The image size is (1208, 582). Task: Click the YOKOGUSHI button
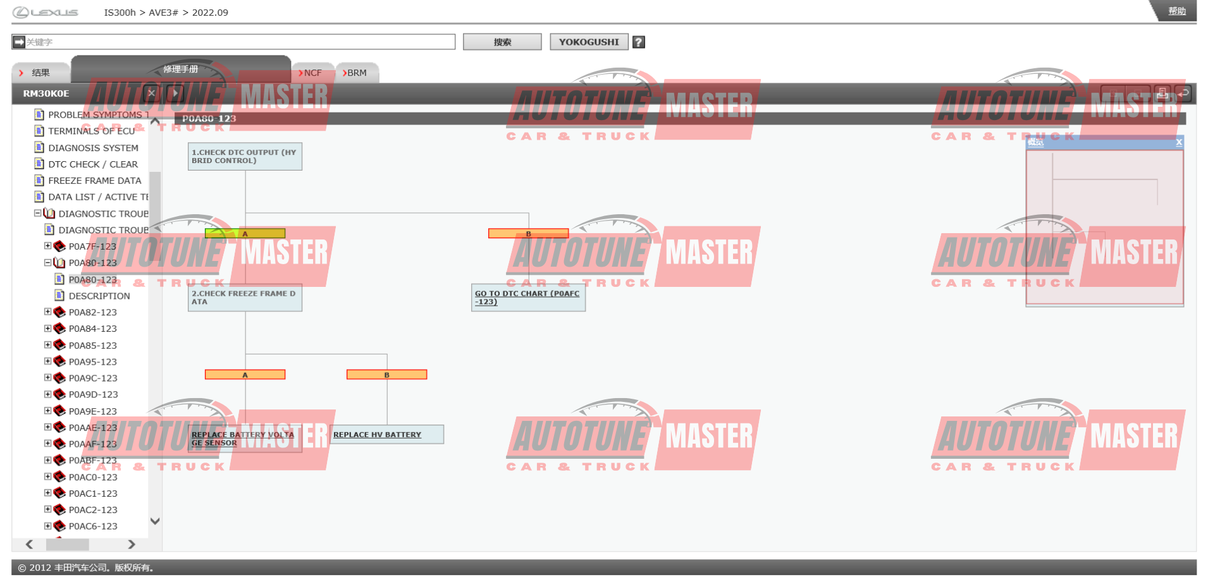(x=589, y=42)
